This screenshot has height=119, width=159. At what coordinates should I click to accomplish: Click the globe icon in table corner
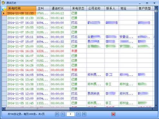pos(4,8)
